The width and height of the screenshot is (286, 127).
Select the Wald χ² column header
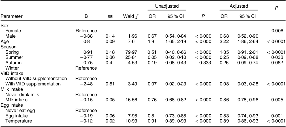pyautogui.click(x=131, y=16)
